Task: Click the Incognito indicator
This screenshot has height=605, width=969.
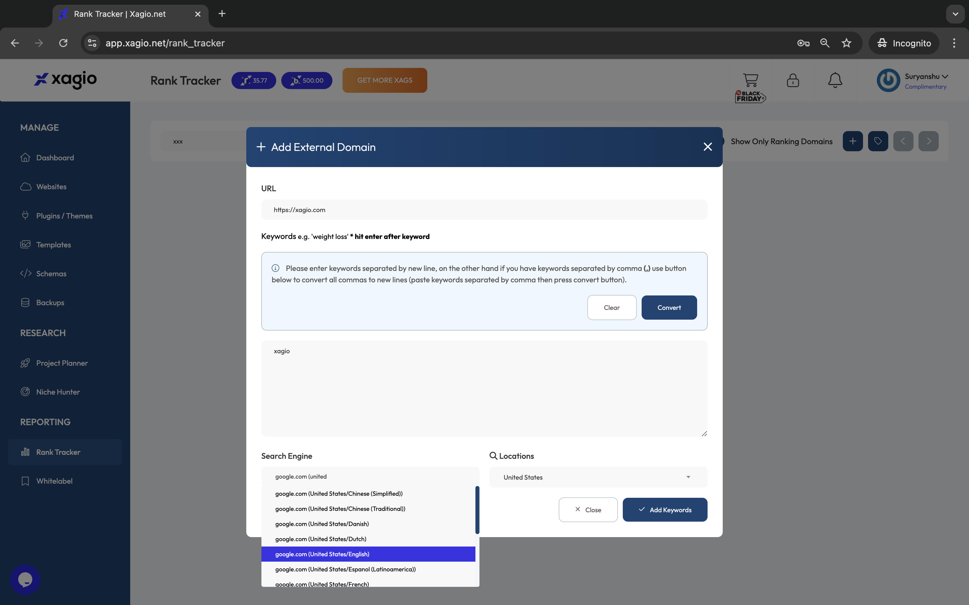Action: click(x=904, y=43)
